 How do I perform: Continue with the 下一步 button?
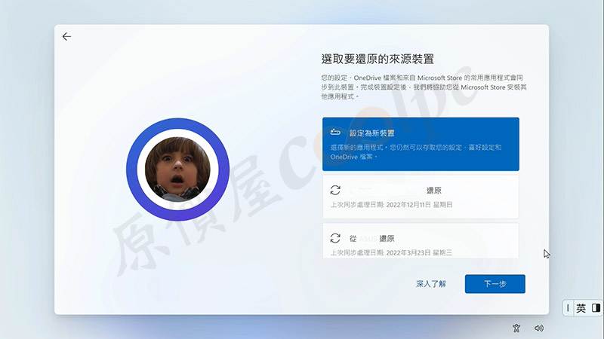point(495,284)
